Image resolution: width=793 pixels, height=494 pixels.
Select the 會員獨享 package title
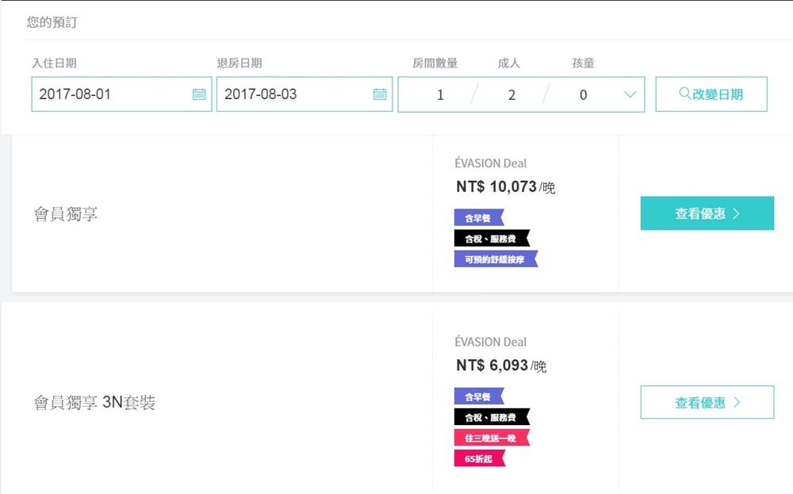(x=66, y=214)
